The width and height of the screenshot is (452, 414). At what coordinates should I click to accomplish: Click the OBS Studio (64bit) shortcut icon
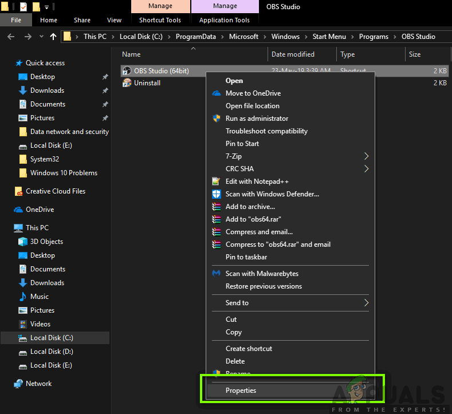click(x=127, y=71)
